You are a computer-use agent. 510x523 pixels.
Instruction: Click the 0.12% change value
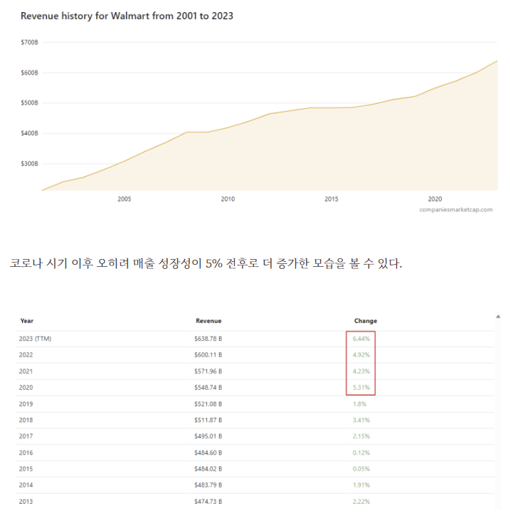tap(361, 453)
